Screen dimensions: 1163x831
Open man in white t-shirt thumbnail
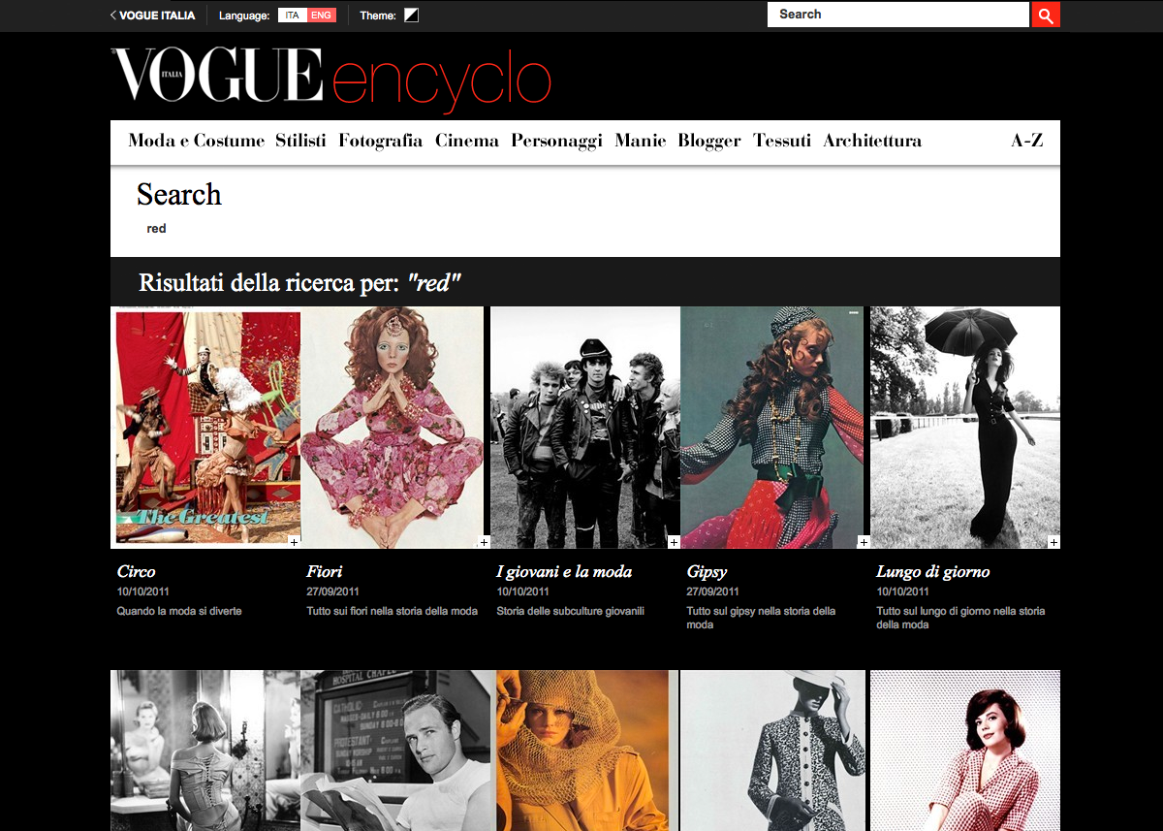coord(395,751)
